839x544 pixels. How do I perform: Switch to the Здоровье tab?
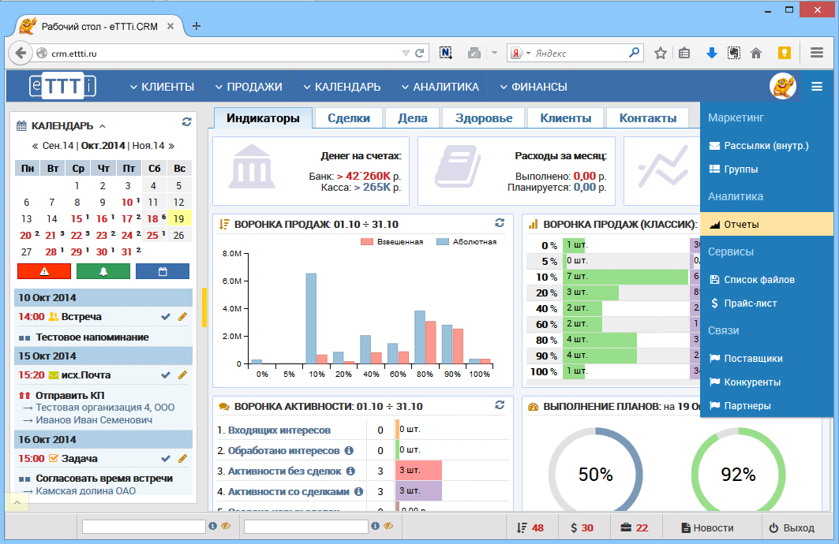484,118
